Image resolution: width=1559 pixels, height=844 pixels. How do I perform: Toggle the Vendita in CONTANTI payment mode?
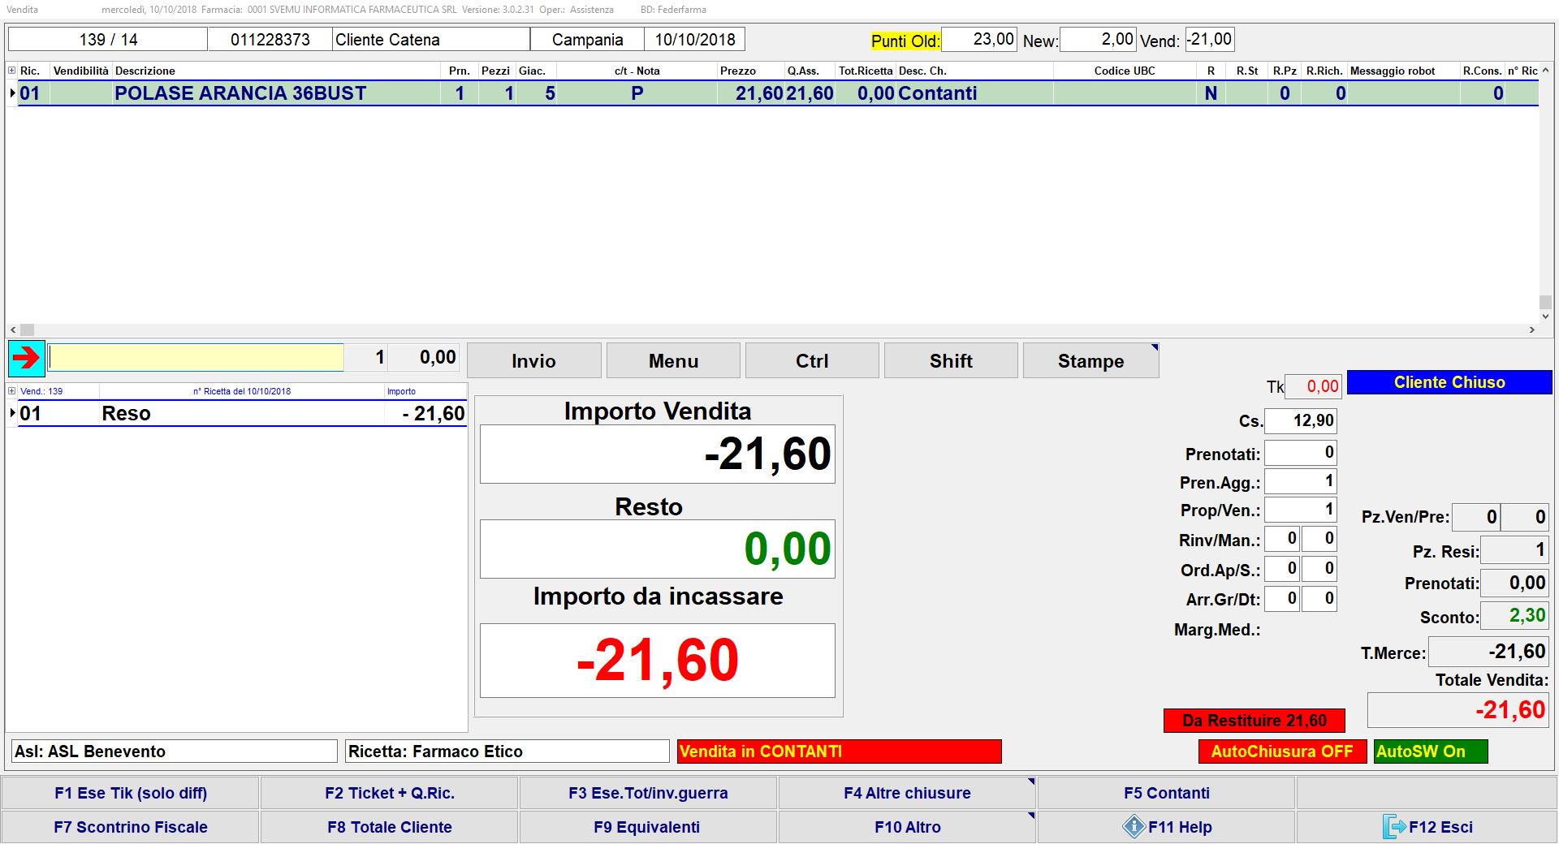tap(839, 751)
